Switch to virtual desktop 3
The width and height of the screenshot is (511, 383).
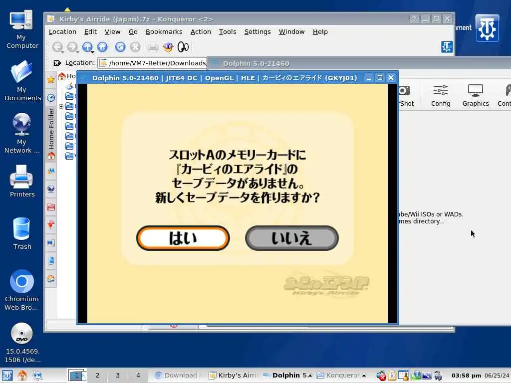pyautogui.click(x=118, y=375)
